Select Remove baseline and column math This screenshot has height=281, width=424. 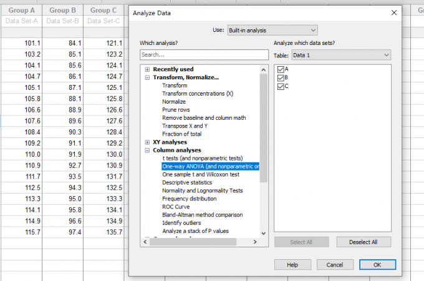[x=204, y=118]
